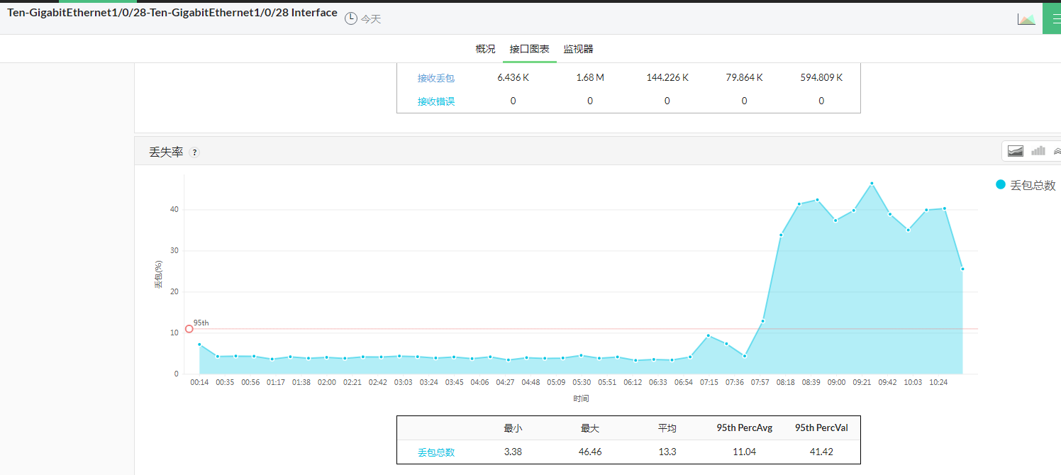
Task: Click the 丢包总数 link in summary table
Action: click(x=436, y=452)
